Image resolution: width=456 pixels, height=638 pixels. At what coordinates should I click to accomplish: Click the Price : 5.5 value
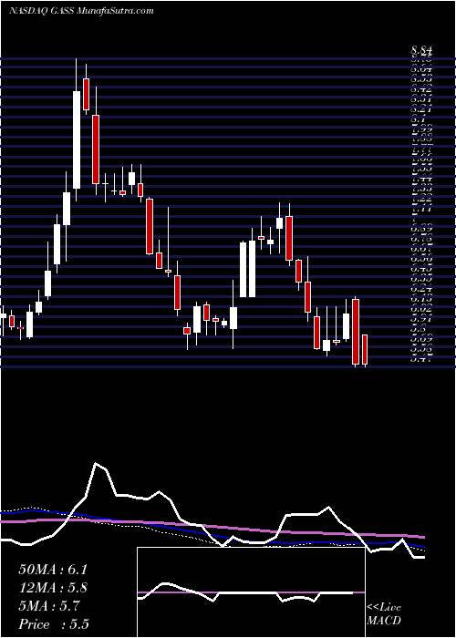(x=54, y=624)
